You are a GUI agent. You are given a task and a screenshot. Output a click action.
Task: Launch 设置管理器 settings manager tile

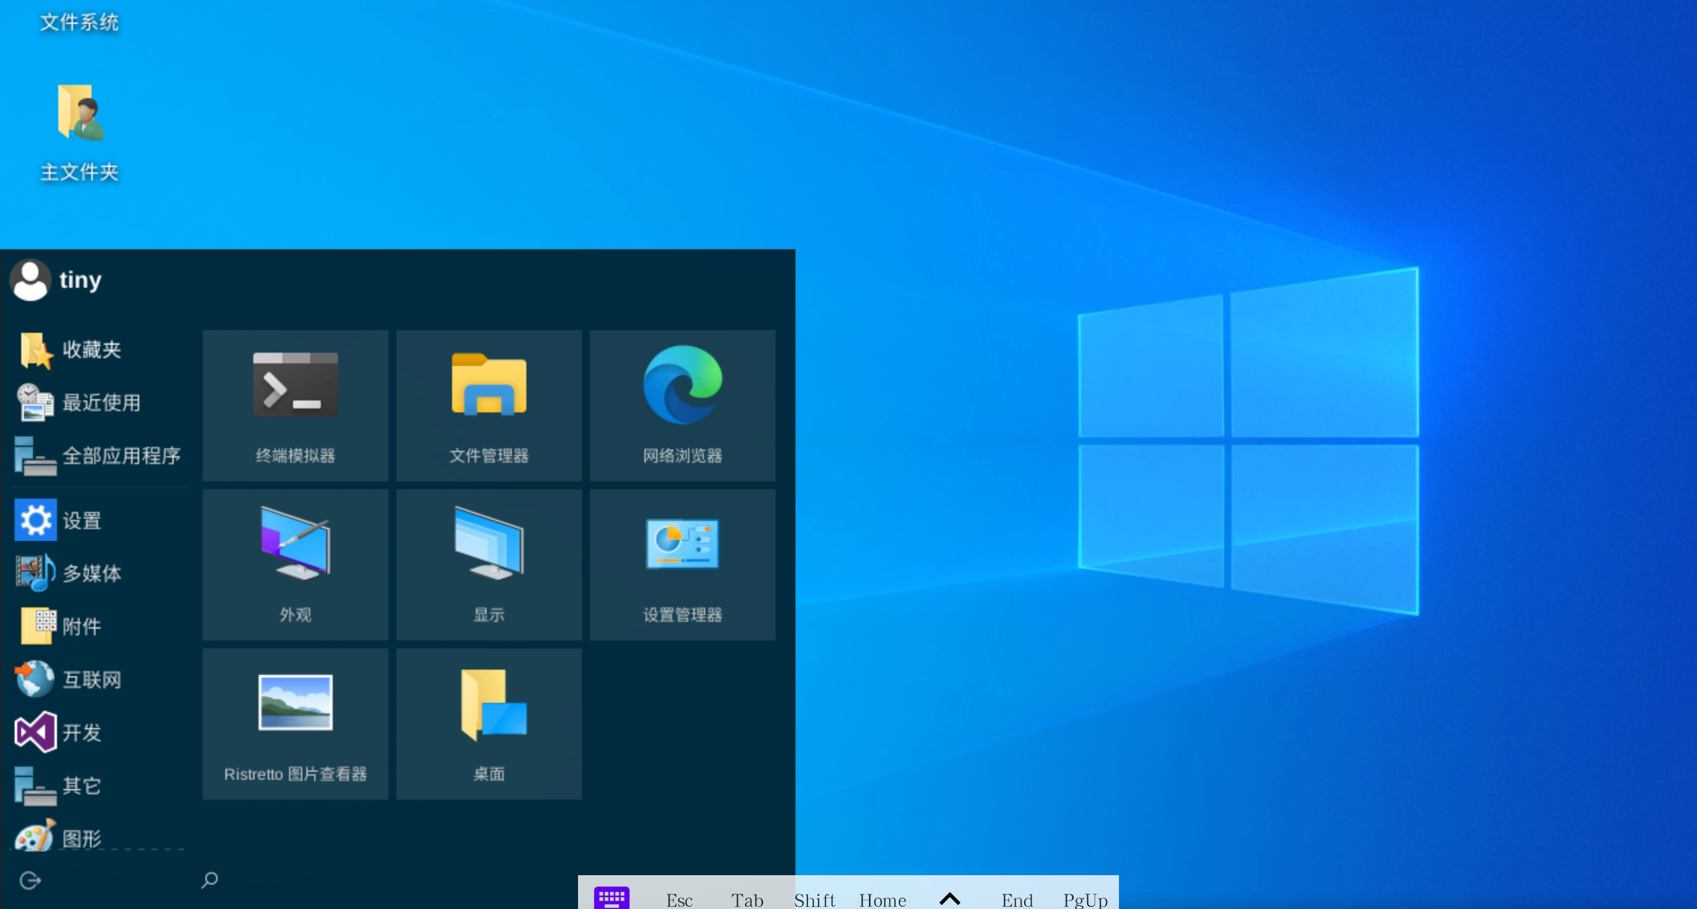pyautogui.click(x=682, y=564)
